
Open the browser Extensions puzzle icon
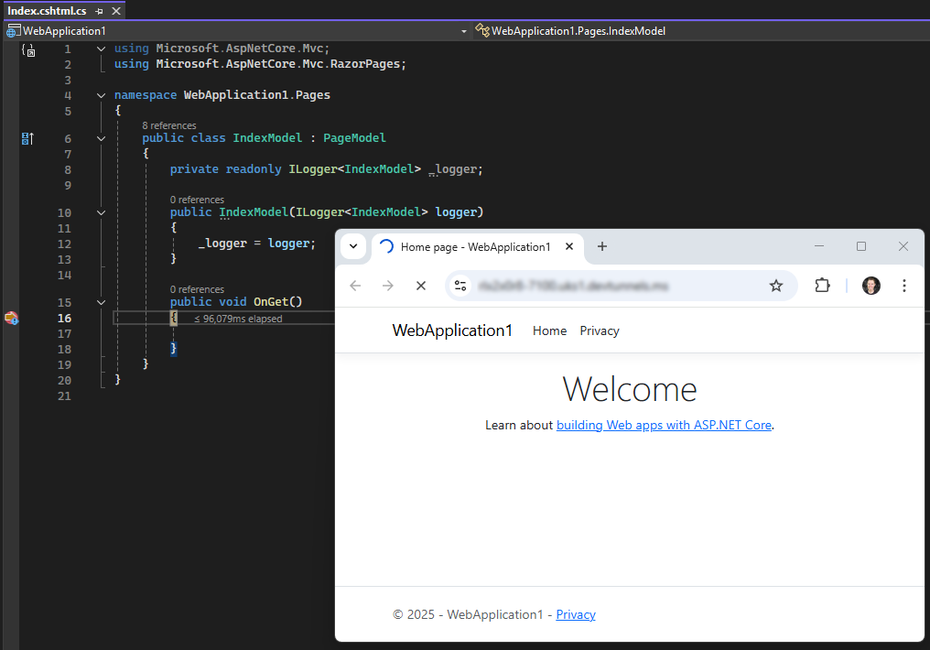pos(822,286)
